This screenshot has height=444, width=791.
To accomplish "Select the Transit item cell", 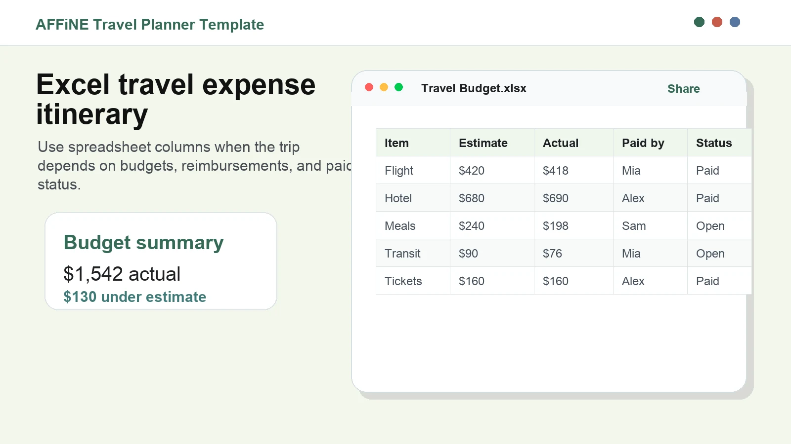I will pyautogui.click(x=413, y=253).
